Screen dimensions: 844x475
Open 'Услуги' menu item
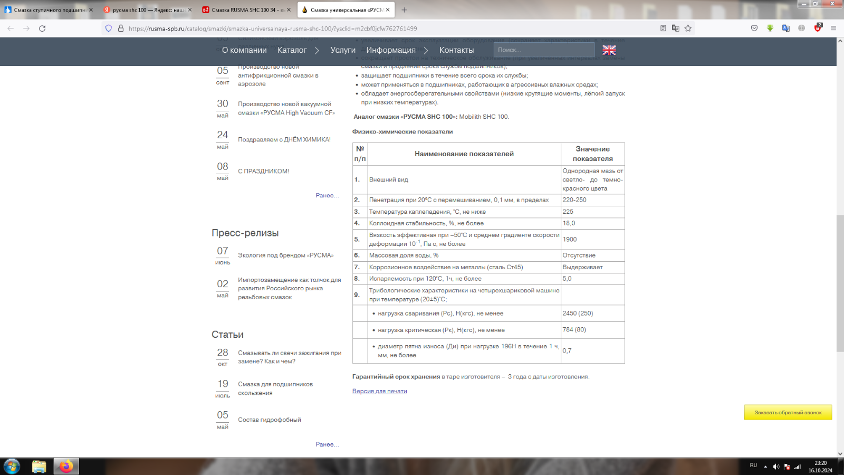pyautogui.click(x=343, y=50)
